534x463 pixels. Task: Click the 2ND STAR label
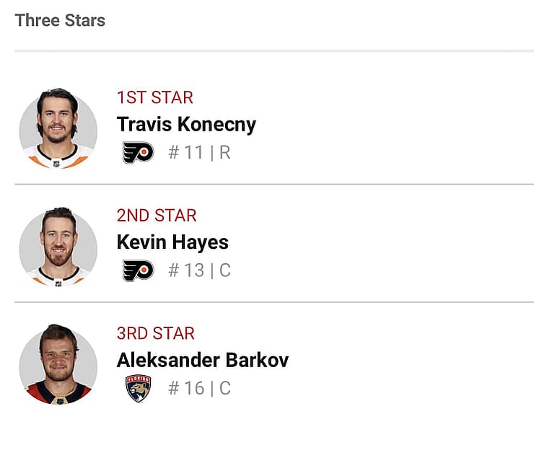pos(157,216)
